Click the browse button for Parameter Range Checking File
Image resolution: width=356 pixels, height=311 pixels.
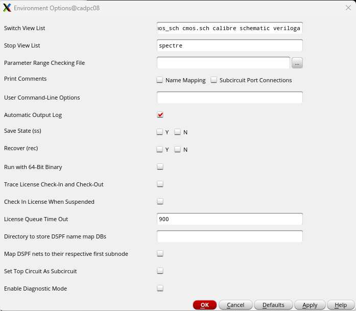[x=297, y=63]
